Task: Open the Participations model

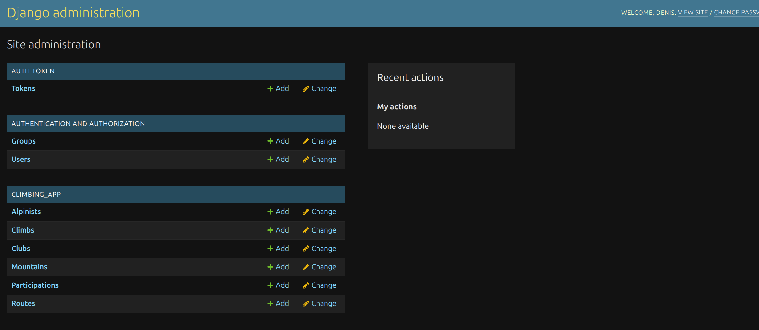Action: 35,285
